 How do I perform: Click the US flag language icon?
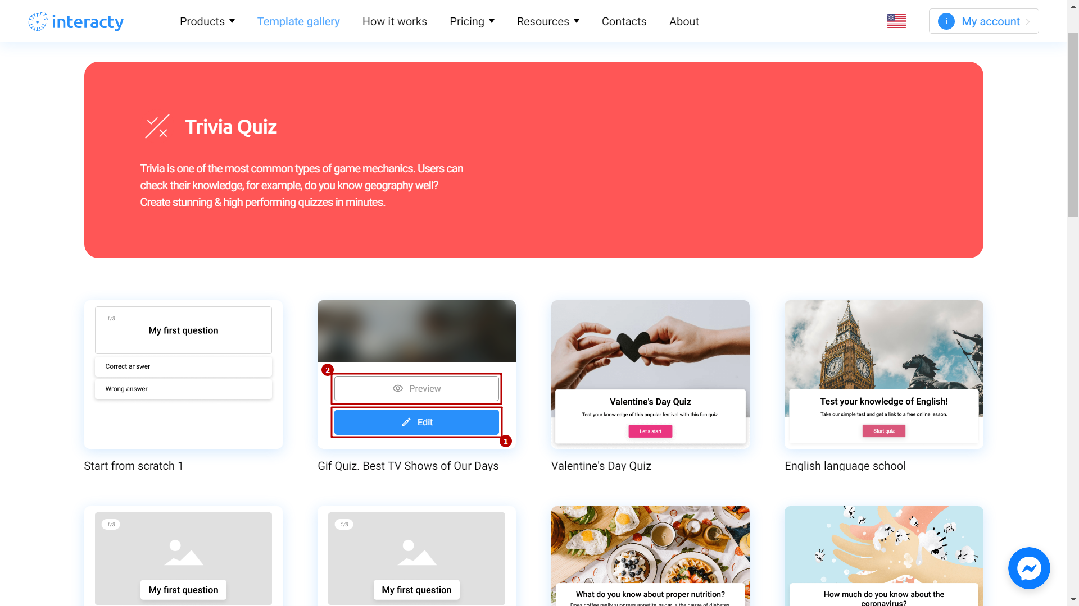896,21
